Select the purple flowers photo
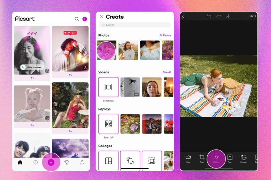271x180 pixels. point(168,50)
